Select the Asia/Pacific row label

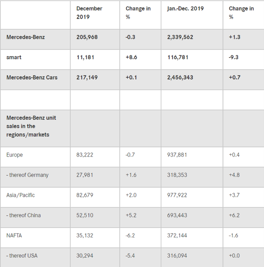pos(21,195)
